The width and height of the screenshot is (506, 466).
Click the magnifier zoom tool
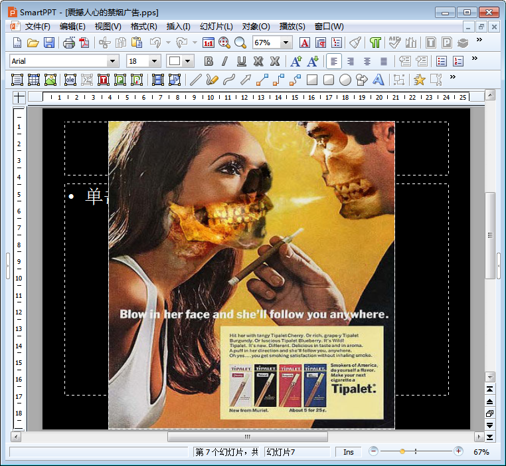(240, 43)
